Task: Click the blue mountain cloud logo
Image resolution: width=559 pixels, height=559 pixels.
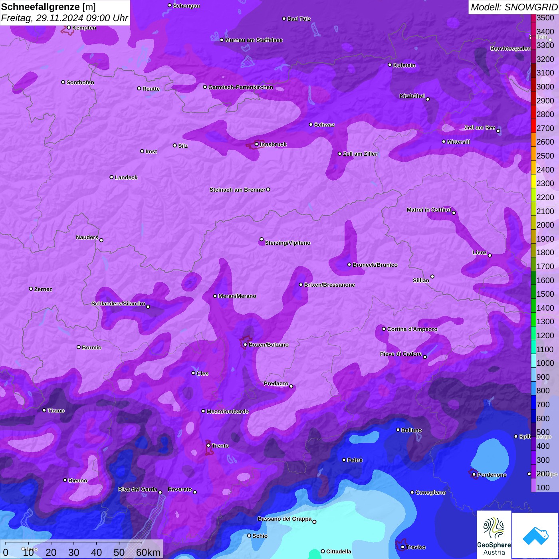Action: [x=535, y=535]
